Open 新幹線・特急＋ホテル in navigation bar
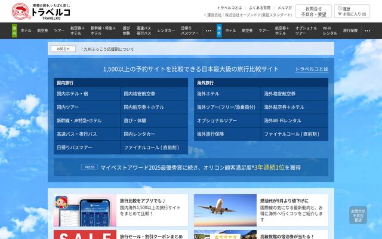The width and height of the screenshot is (382, 239). (103, 30)
